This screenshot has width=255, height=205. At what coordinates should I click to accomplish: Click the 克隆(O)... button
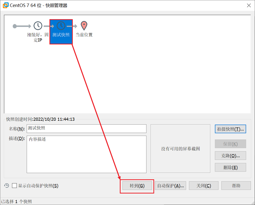(x=230, y=156)
